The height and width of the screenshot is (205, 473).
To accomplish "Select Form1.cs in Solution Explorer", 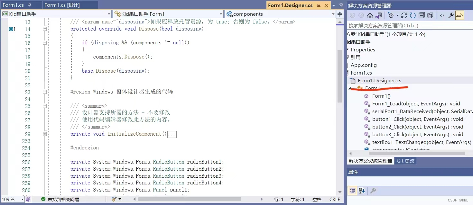I will coord(361,73).
